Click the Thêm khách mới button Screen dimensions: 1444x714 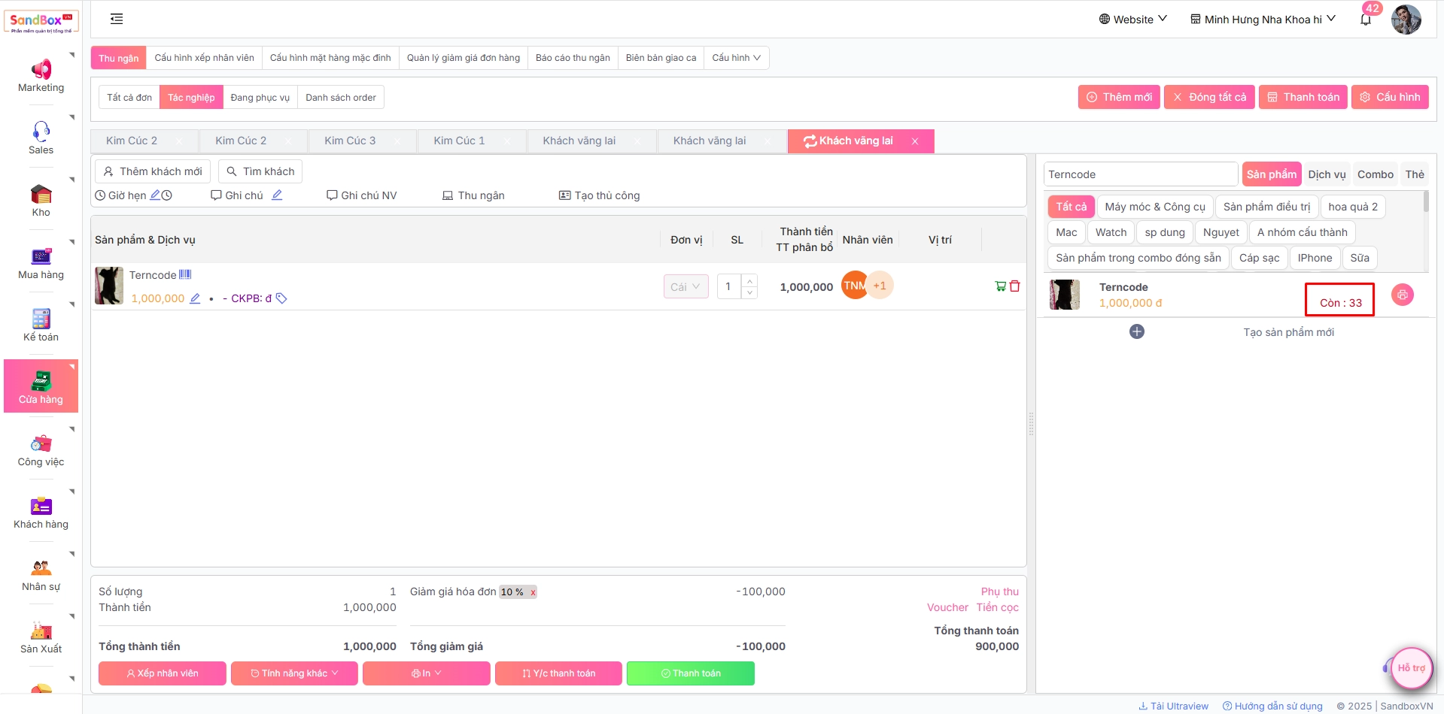pyautogui.click(x=153, y=171)
